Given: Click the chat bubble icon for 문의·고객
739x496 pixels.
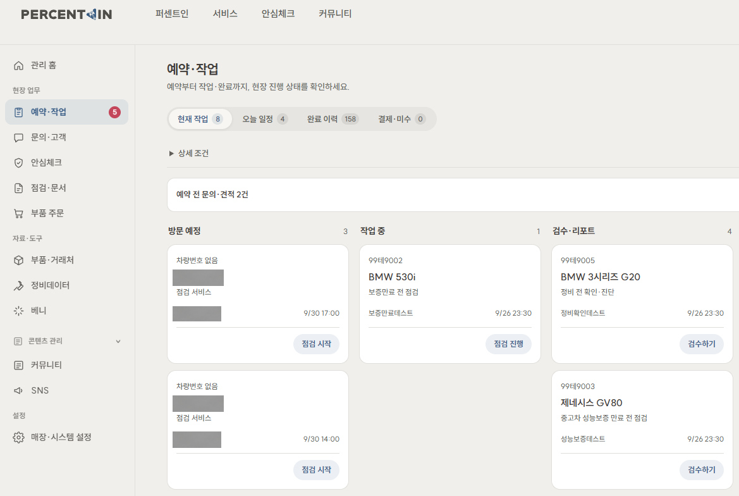Looking at the screenshot, I should tap(18, 138).
